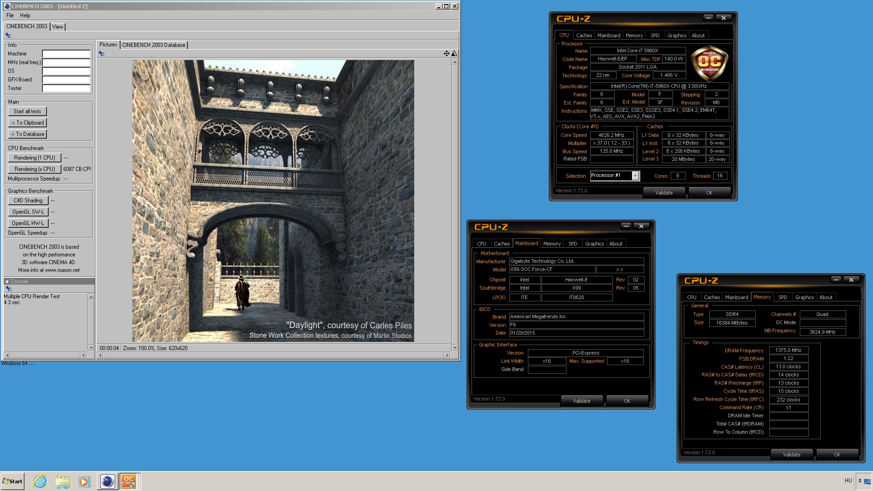Viewport: 873px width, 491px height.
Task: Click the triangle zoom icon above the rendered picture
Action: point(454,54)
